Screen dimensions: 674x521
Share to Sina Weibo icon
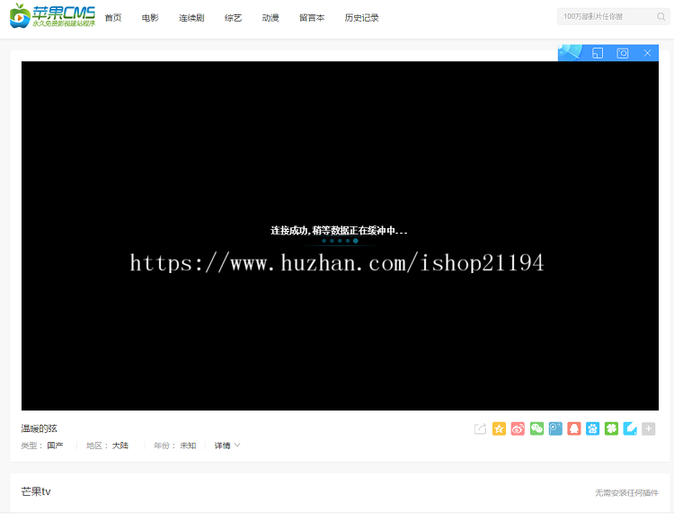[518, 428]
